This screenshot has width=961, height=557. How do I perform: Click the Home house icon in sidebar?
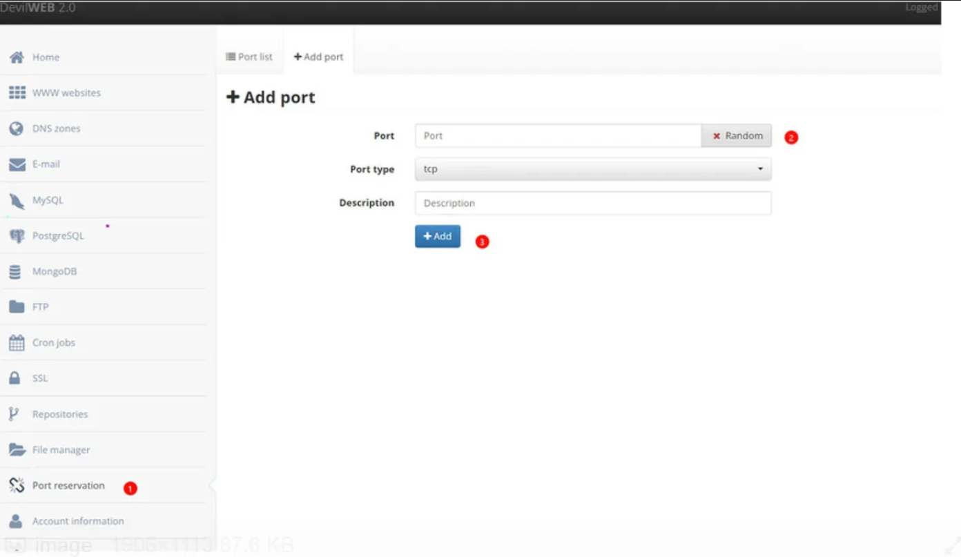[17, 57]
